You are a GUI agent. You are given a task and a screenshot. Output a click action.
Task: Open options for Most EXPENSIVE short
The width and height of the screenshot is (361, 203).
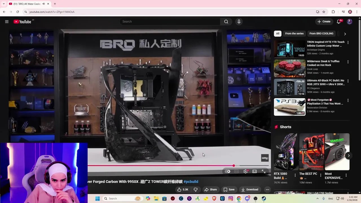coord(346,175)
